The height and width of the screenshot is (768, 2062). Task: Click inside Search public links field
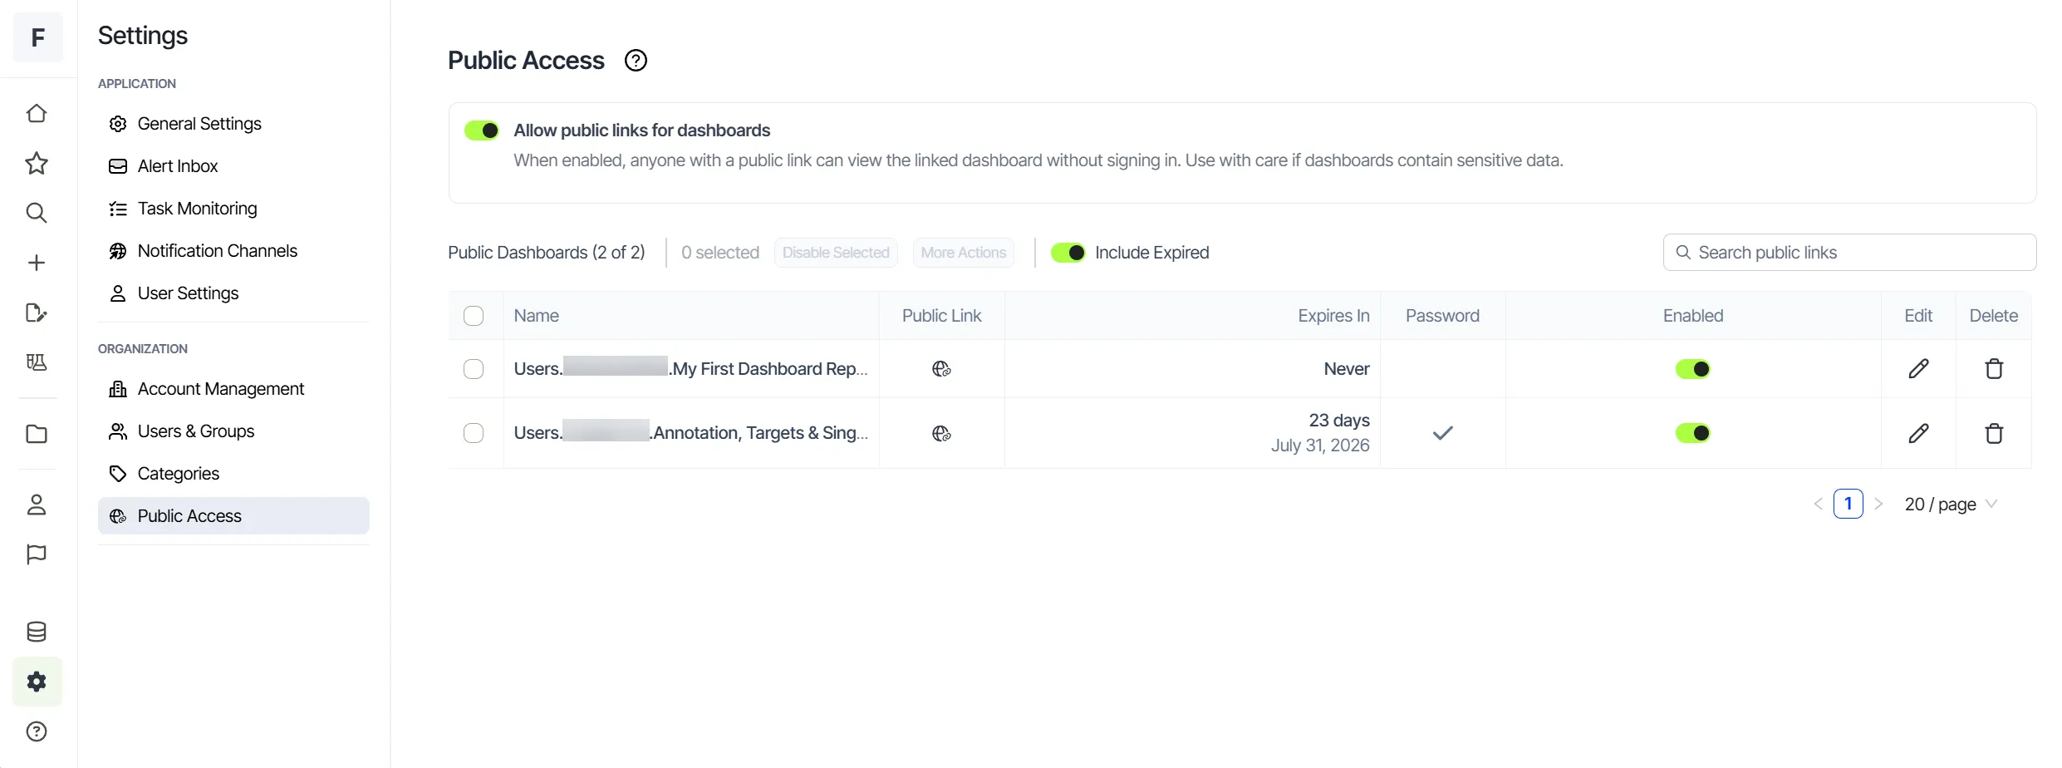(1850, 253)
